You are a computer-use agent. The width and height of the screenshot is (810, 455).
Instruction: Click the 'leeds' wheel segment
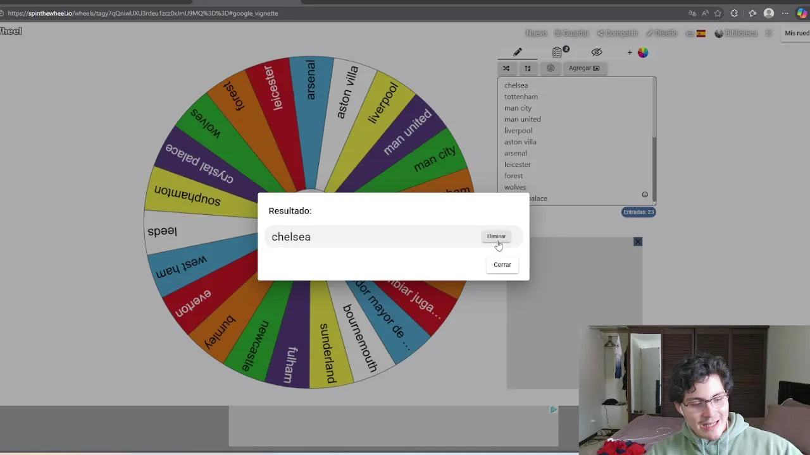pos(190,231)
